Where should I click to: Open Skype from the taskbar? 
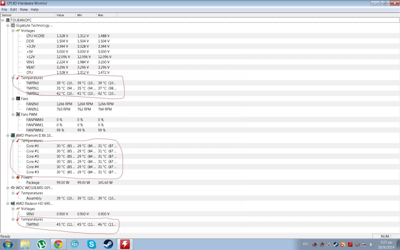point(91,244)
